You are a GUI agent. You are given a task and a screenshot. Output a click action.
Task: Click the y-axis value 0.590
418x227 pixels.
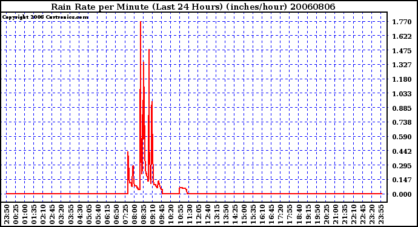tap(402, 137)
